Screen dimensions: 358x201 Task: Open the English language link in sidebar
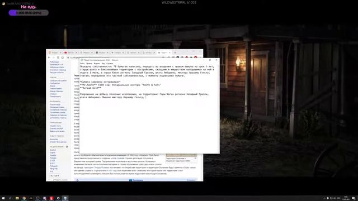coord(52,152)
